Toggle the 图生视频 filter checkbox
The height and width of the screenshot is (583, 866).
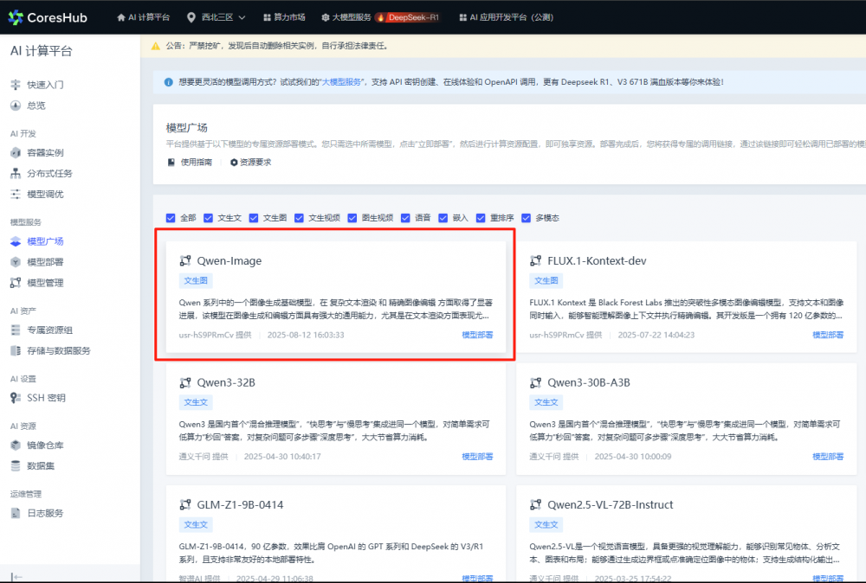[352, 218]
